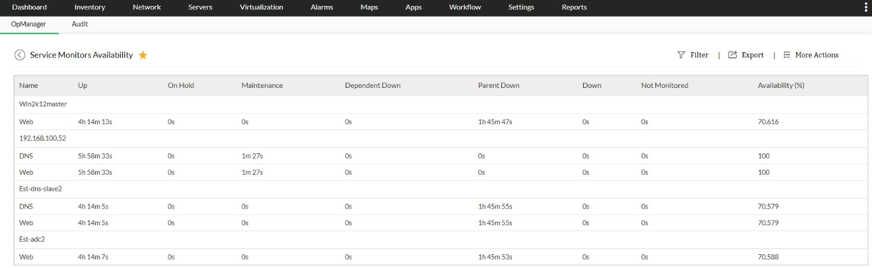Open the Reports menu
This screenshot has height=268, width=872.
[x=574, y=7]
